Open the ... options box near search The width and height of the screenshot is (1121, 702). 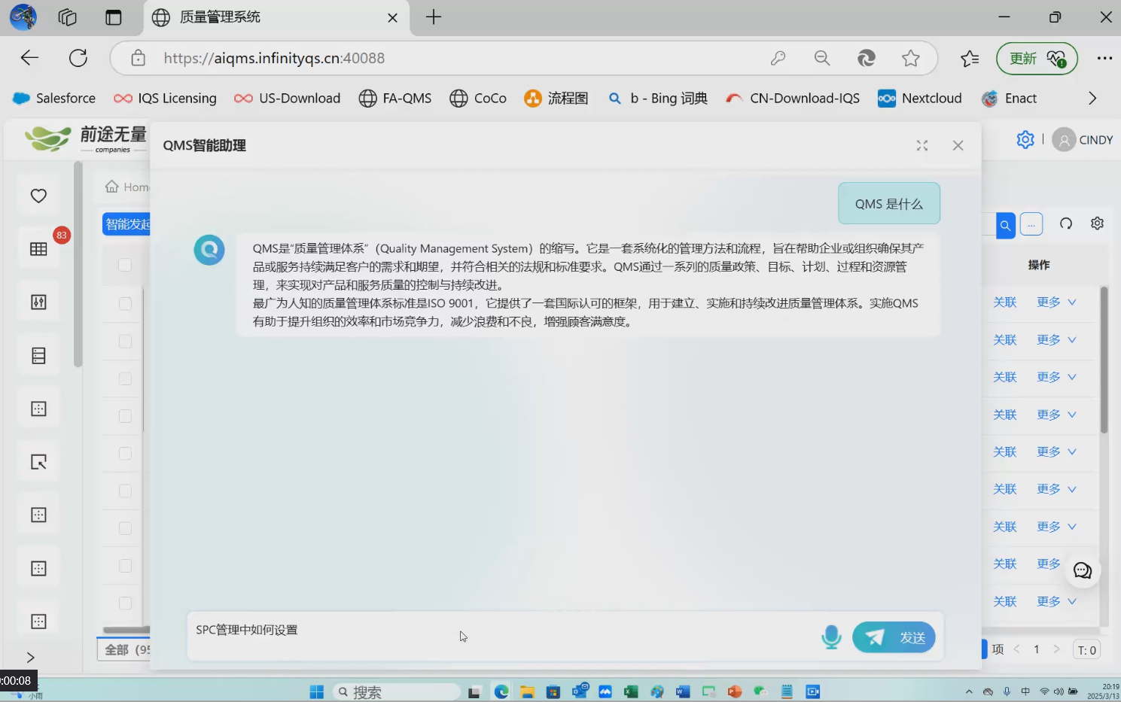(1031, 223)
